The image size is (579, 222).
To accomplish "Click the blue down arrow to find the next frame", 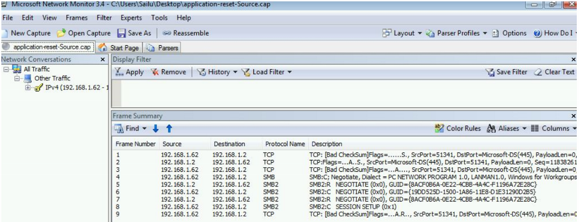I will coord(155,128).
